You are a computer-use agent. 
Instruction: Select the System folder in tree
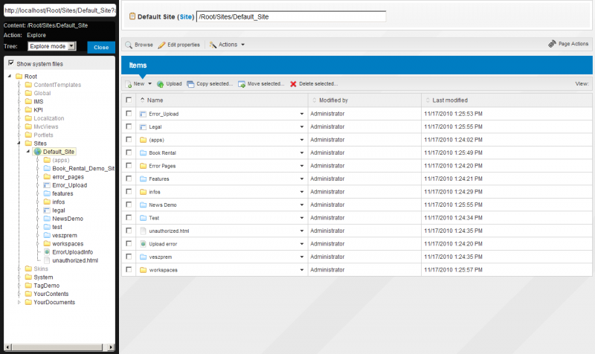point(43,277)
